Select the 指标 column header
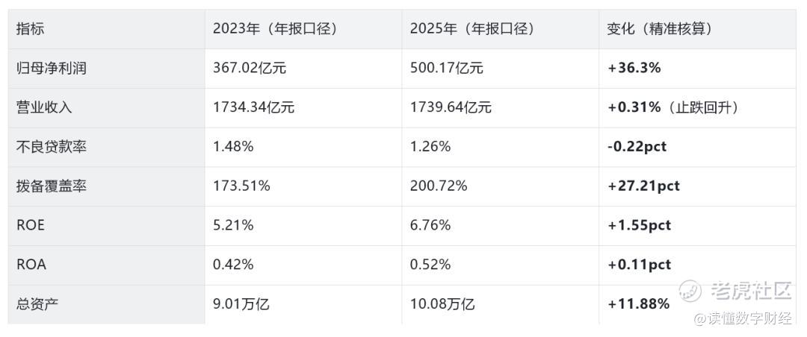The width and height of the screenshot is (807, 337). click(x=30, y=29)
